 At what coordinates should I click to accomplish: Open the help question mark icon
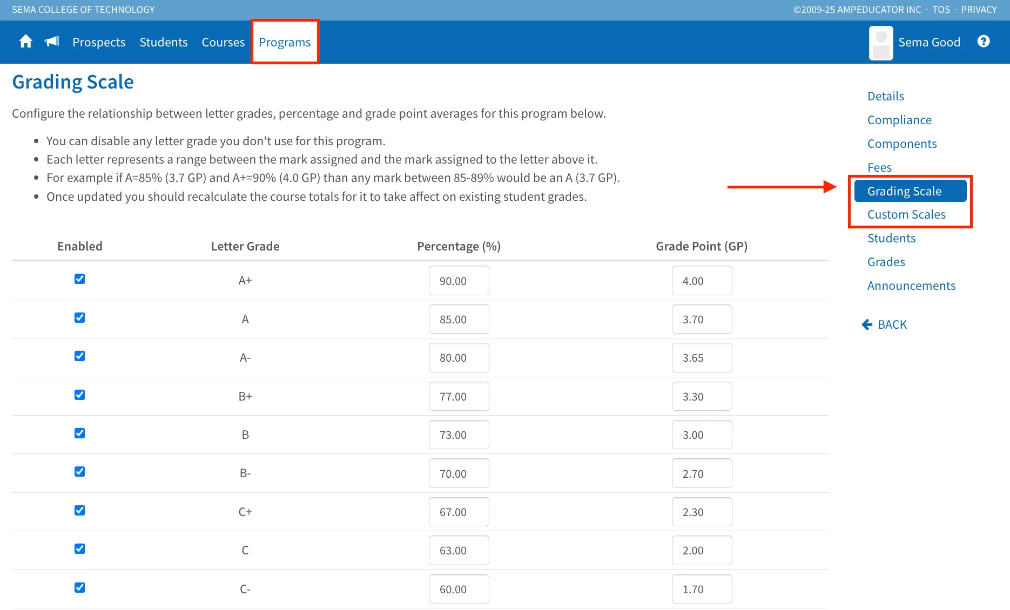[x=984, y=42]
